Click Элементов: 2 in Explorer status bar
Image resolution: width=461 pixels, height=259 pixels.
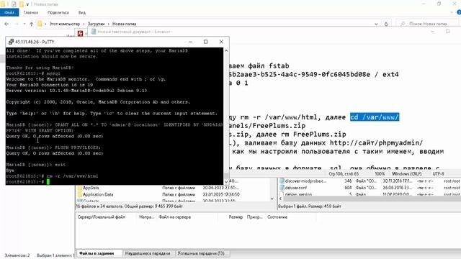(x=17, y=255)
